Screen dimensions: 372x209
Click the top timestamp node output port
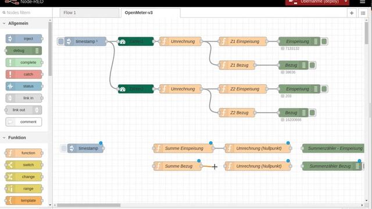(106, 41)
